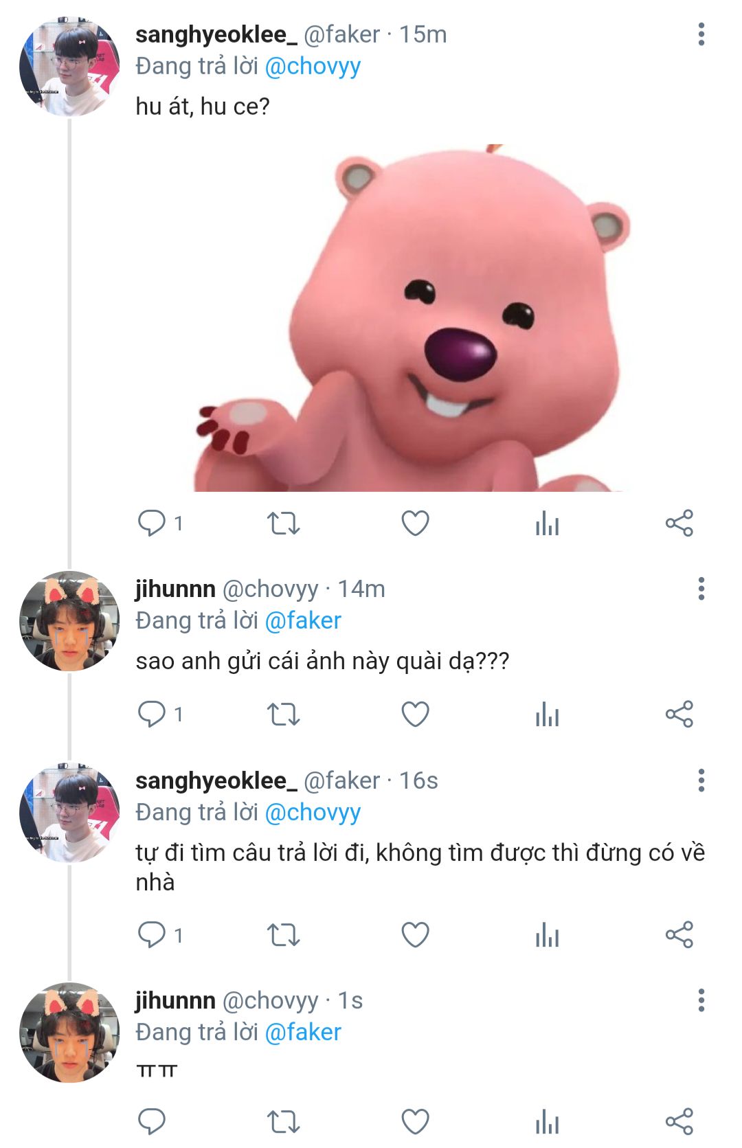The image size is (742, 1148).
Task: Like the 'hu át, hu ce?' tweet
Action: (x=415, y=524)
